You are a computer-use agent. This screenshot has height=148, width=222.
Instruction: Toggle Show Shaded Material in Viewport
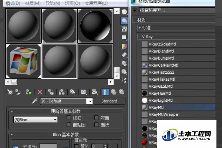tap(95, 92)
